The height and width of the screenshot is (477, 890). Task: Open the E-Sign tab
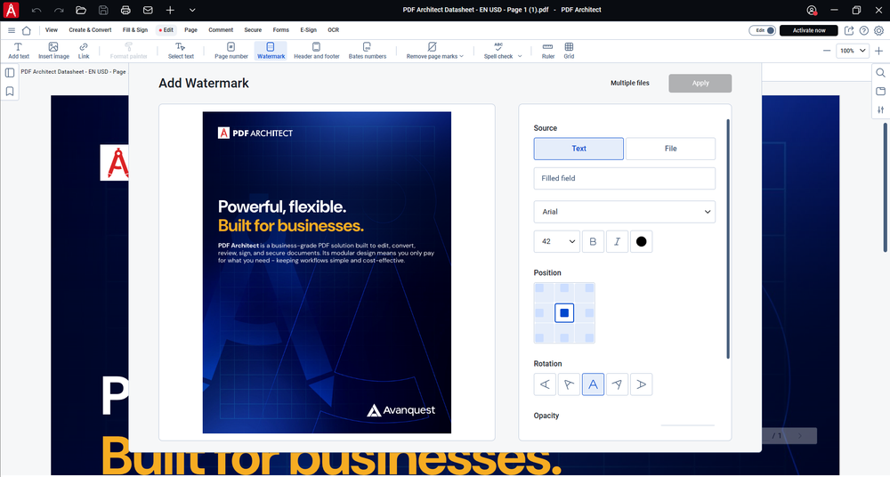[x=308, y=30]
